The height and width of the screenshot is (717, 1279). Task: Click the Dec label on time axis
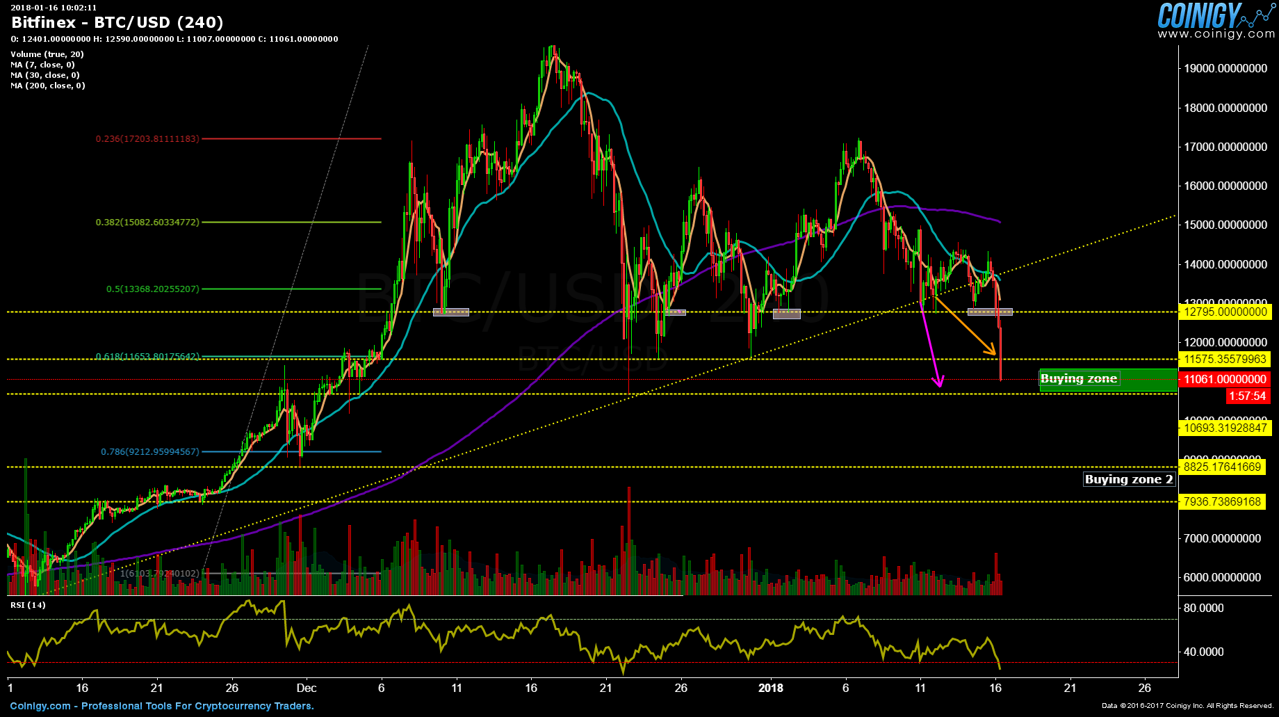point(307,688)
